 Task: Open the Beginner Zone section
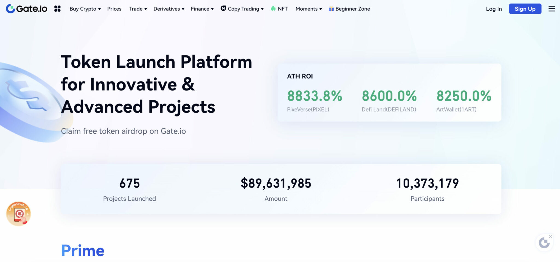click(352, 9)
